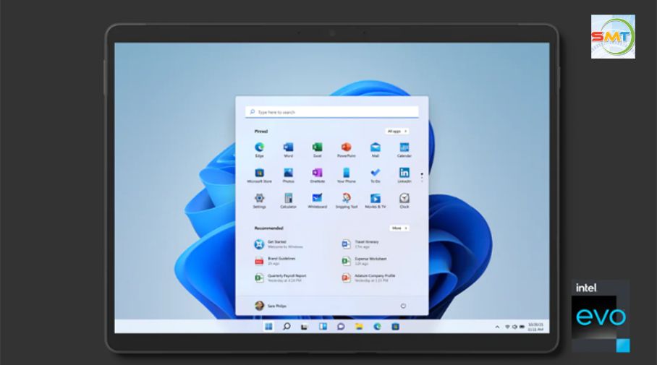Open the Expense Worksheet file
The image size is (657, 365).
tap(365, 261)
